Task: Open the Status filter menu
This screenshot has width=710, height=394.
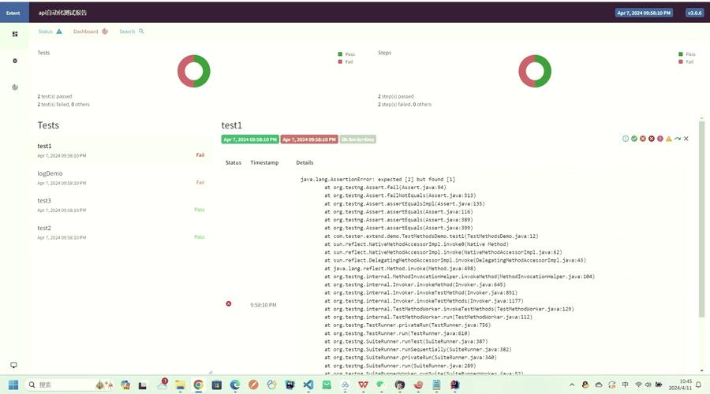Action: click(x=50, y=32)
